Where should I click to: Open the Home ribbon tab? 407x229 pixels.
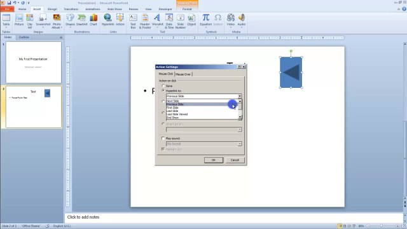pos(22,9)
